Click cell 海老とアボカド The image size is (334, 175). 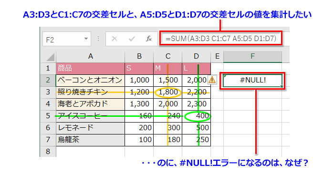90,104
